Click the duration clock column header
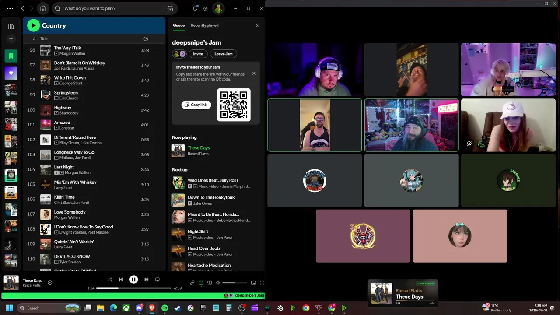 (146, 38)
